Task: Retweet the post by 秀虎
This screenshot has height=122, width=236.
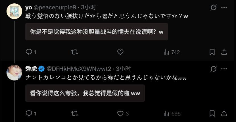Action: [74, 113]
